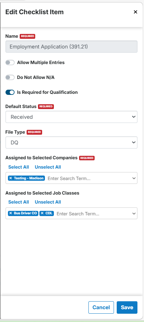The height and width of the screenshot is (322, 144).
Task: Remove the Testing - Madison company tag
Action: [x=11, y=178]
